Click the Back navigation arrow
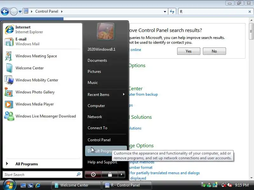Viewport: 254px width, 190px height. [x=5, y=12]
